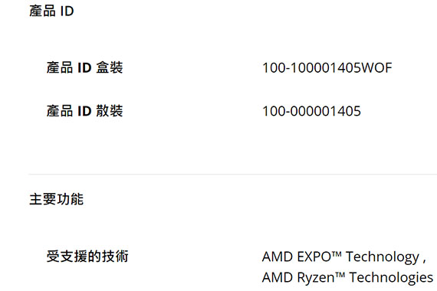Click the trademark symbol after Ryzen

click(340, 275)
